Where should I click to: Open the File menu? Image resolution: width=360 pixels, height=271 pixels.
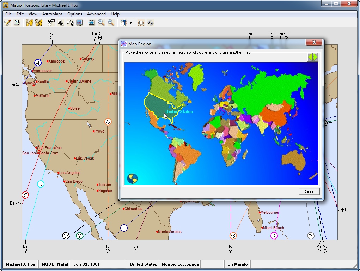coord(8,14)
